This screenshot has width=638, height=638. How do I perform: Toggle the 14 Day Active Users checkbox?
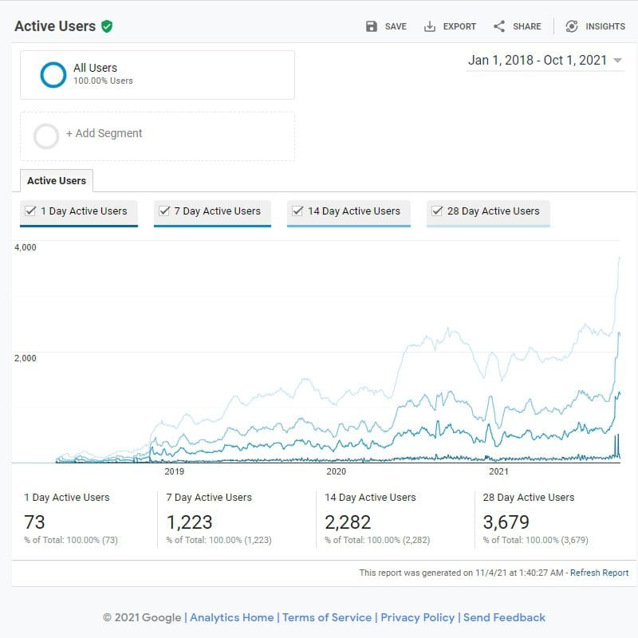pyautogui.click(x=297, y=211)
